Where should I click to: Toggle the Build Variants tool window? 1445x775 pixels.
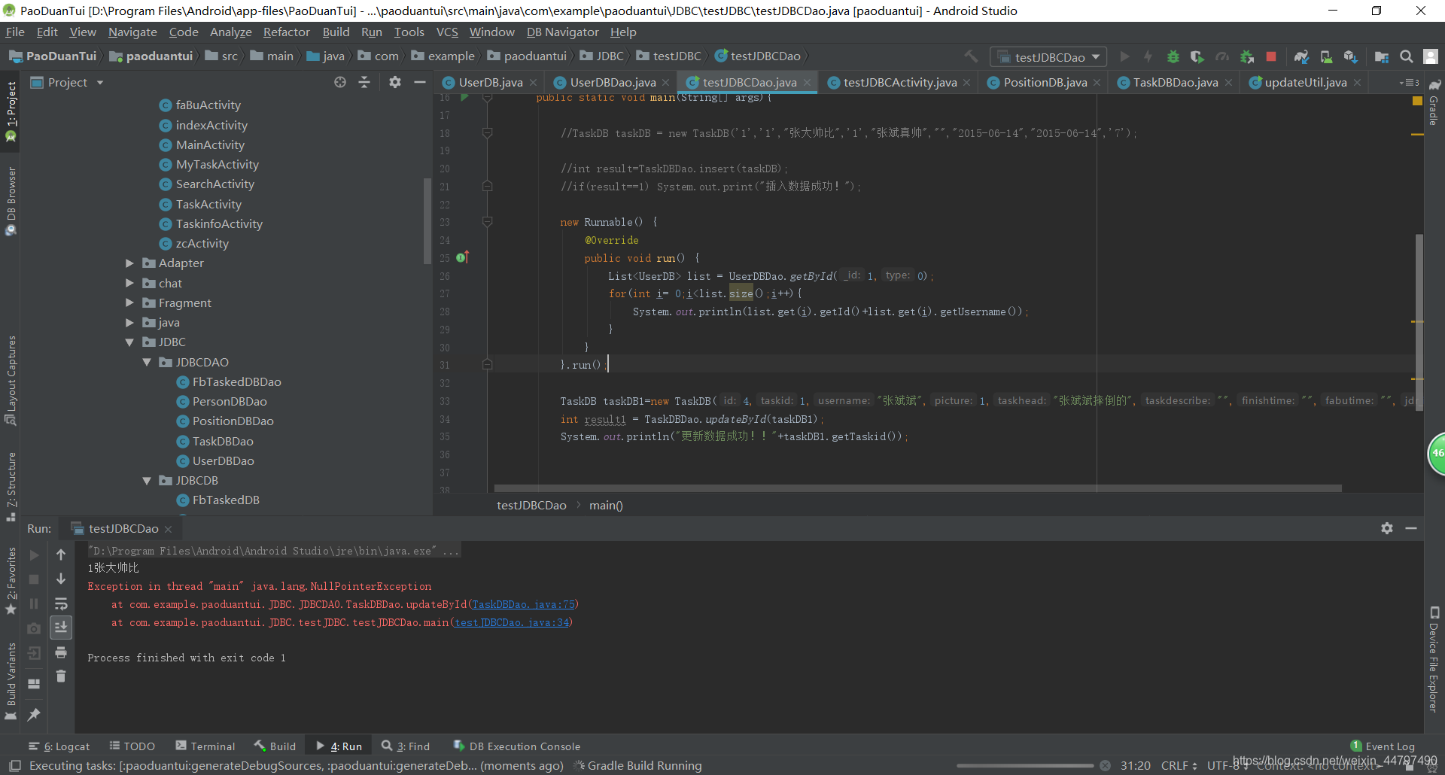(11, 681)
